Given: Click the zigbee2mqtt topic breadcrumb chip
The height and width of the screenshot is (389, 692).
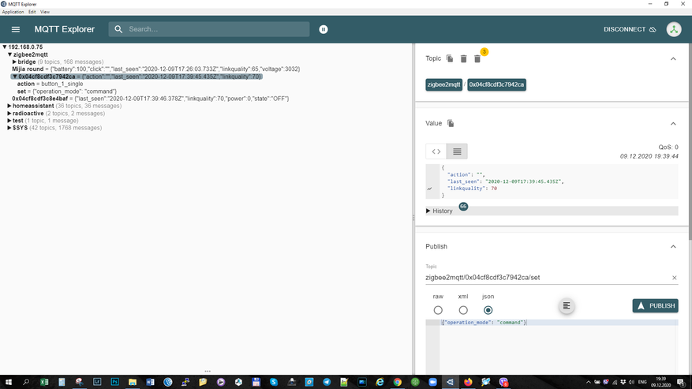Looking at the screenshot, I should tap(444, 84).
